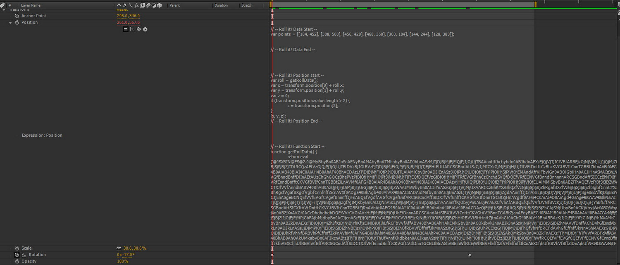Click the Scale value 38.6,38.6%
The height and width of the screenshot is (265, 620).
[134, 248]
